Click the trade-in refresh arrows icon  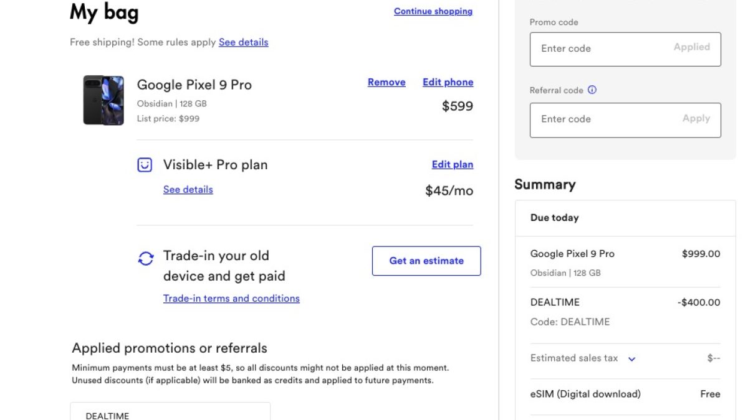pos(145,258)
